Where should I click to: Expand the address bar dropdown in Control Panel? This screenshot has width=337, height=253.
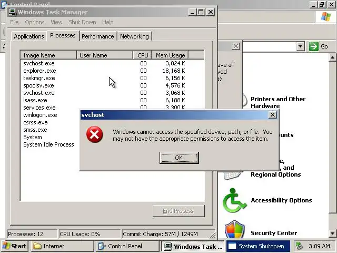pos(301,46)
